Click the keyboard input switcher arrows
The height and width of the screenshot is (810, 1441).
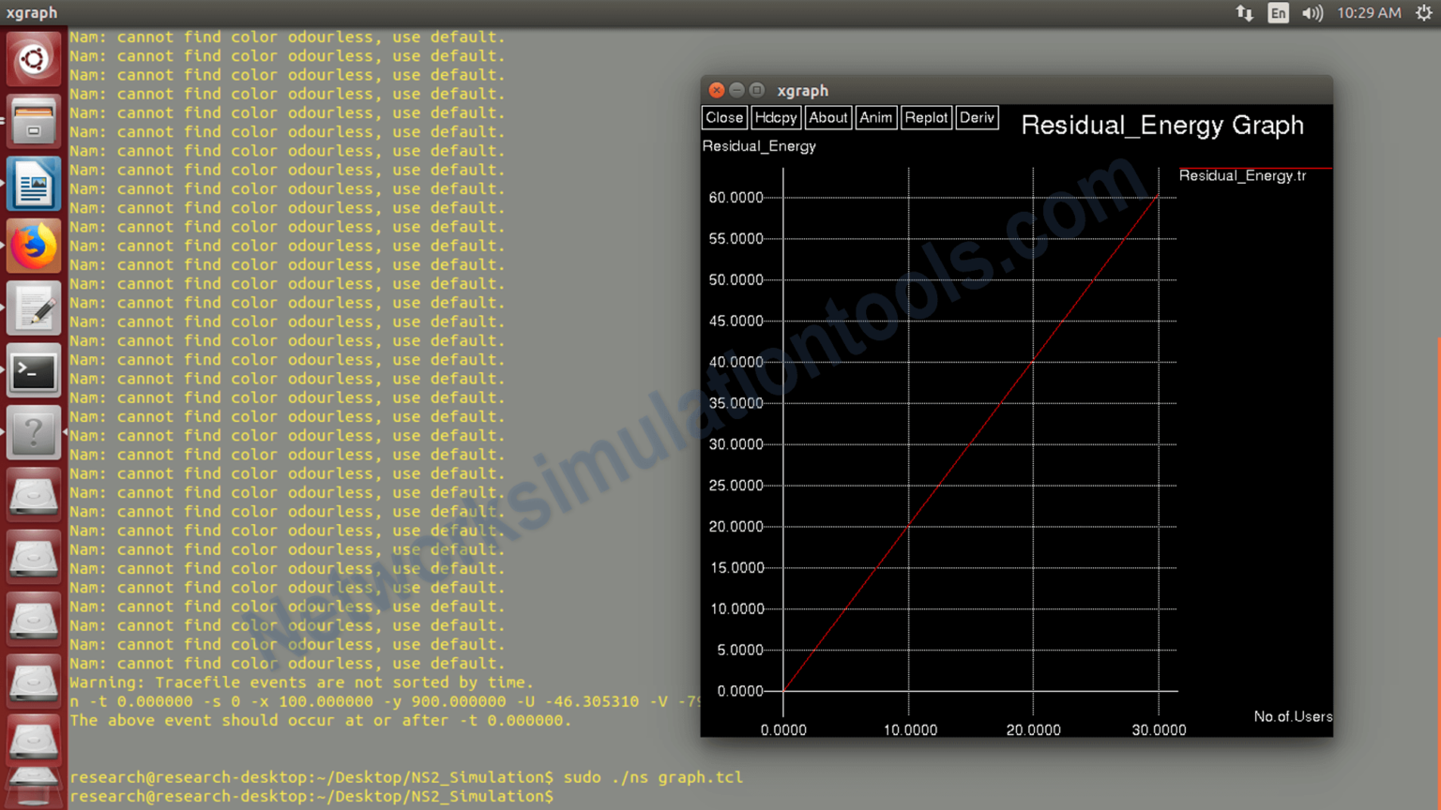pyautogui.click(x=1245, y=12)
